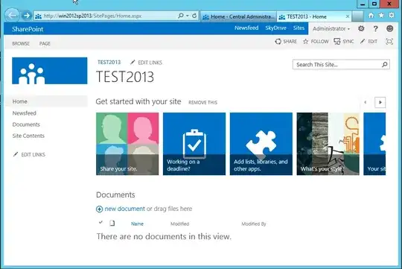402x269 pixels.
Task: Show next tiles with right arrow
Action: pos(380,102)
